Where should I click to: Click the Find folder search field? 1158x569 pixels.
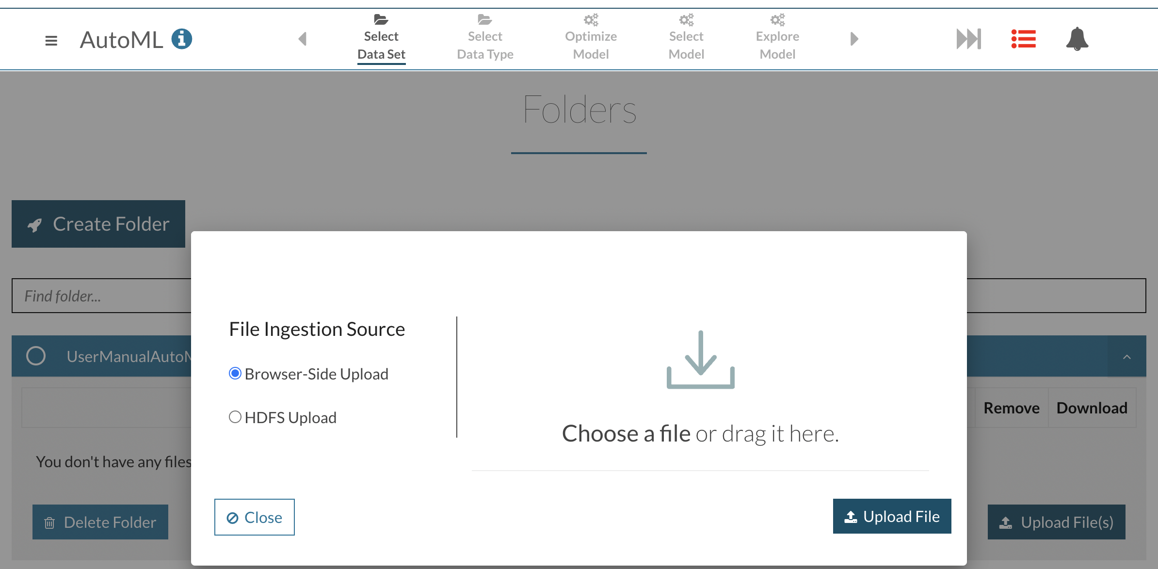coord(102,296)
